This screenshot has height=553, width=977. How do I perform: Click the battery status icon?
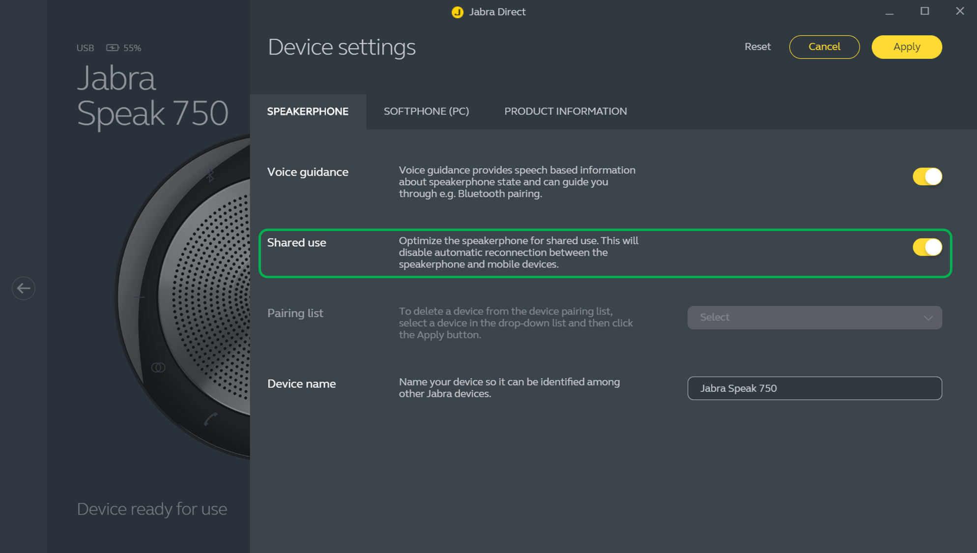(113, 48)
